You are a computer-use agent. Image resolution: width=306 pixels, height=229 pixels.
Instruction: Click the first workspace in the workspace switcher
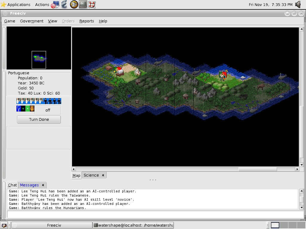[x=275, y=225]
